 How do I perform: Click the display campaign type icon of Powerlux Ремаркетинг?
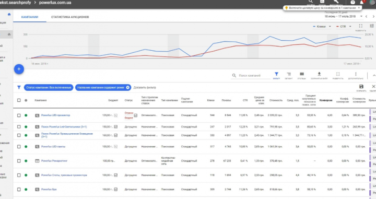pos(37,161)
